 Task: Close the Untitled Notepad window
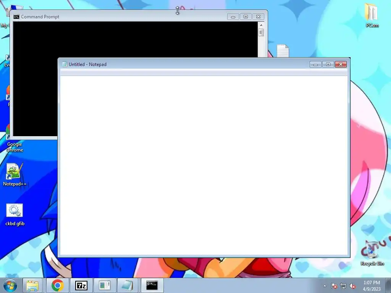[x=341, y=64]
